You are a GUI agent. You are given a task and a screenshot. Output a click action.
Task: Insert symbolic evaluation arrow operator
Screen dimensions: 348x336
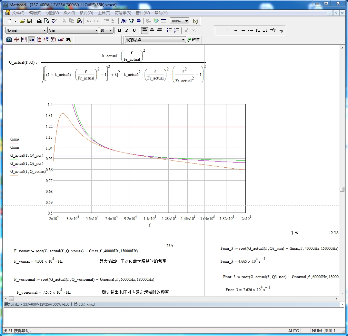(243, 30)
